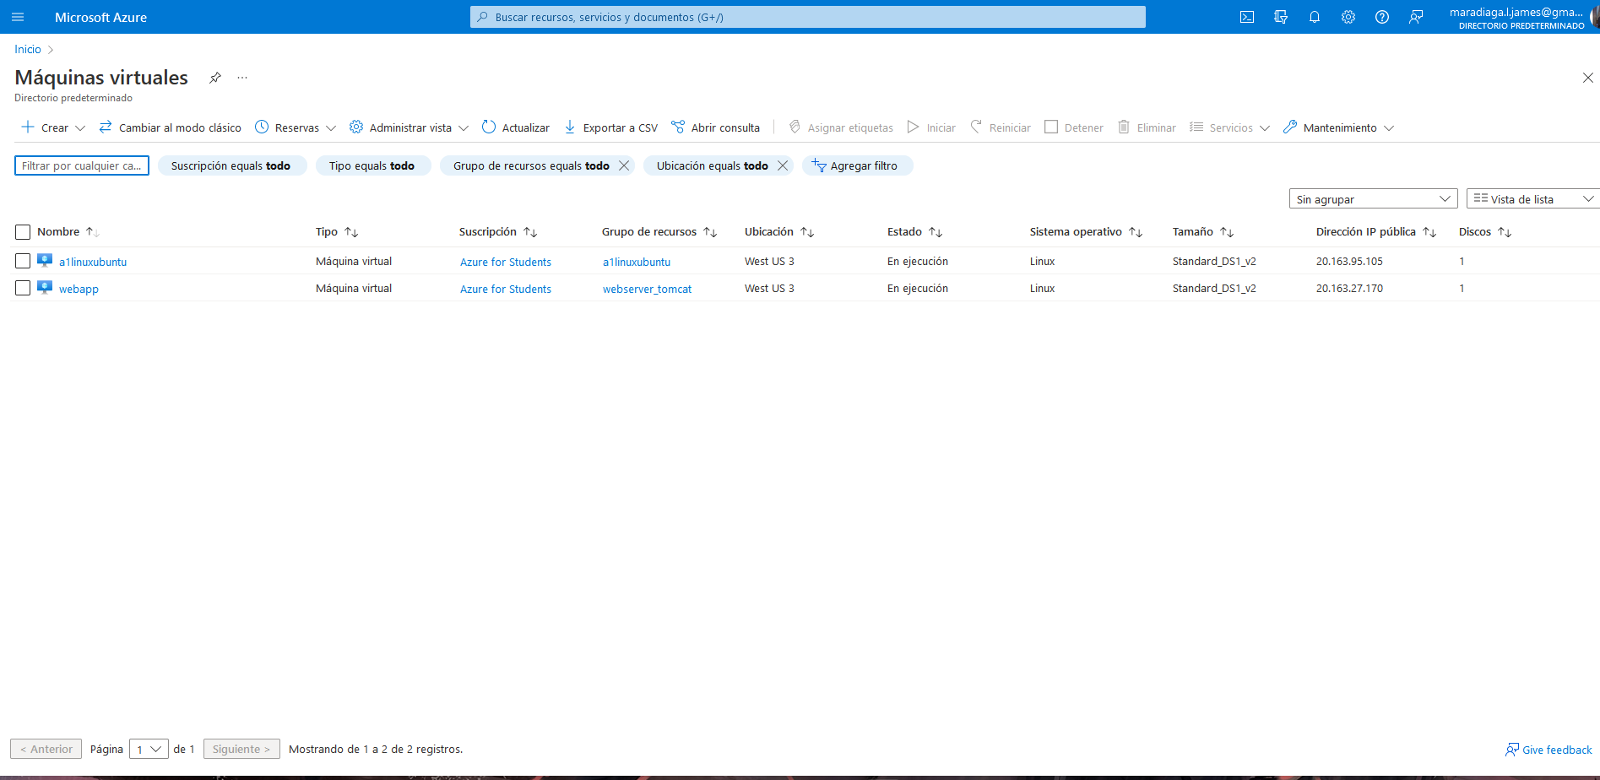Open disk count link for webapp

(1462, 288)
